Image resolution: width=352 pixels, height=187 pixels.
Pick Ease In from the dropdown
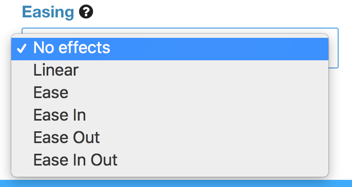pyautogui.click(x=170, y=115)
